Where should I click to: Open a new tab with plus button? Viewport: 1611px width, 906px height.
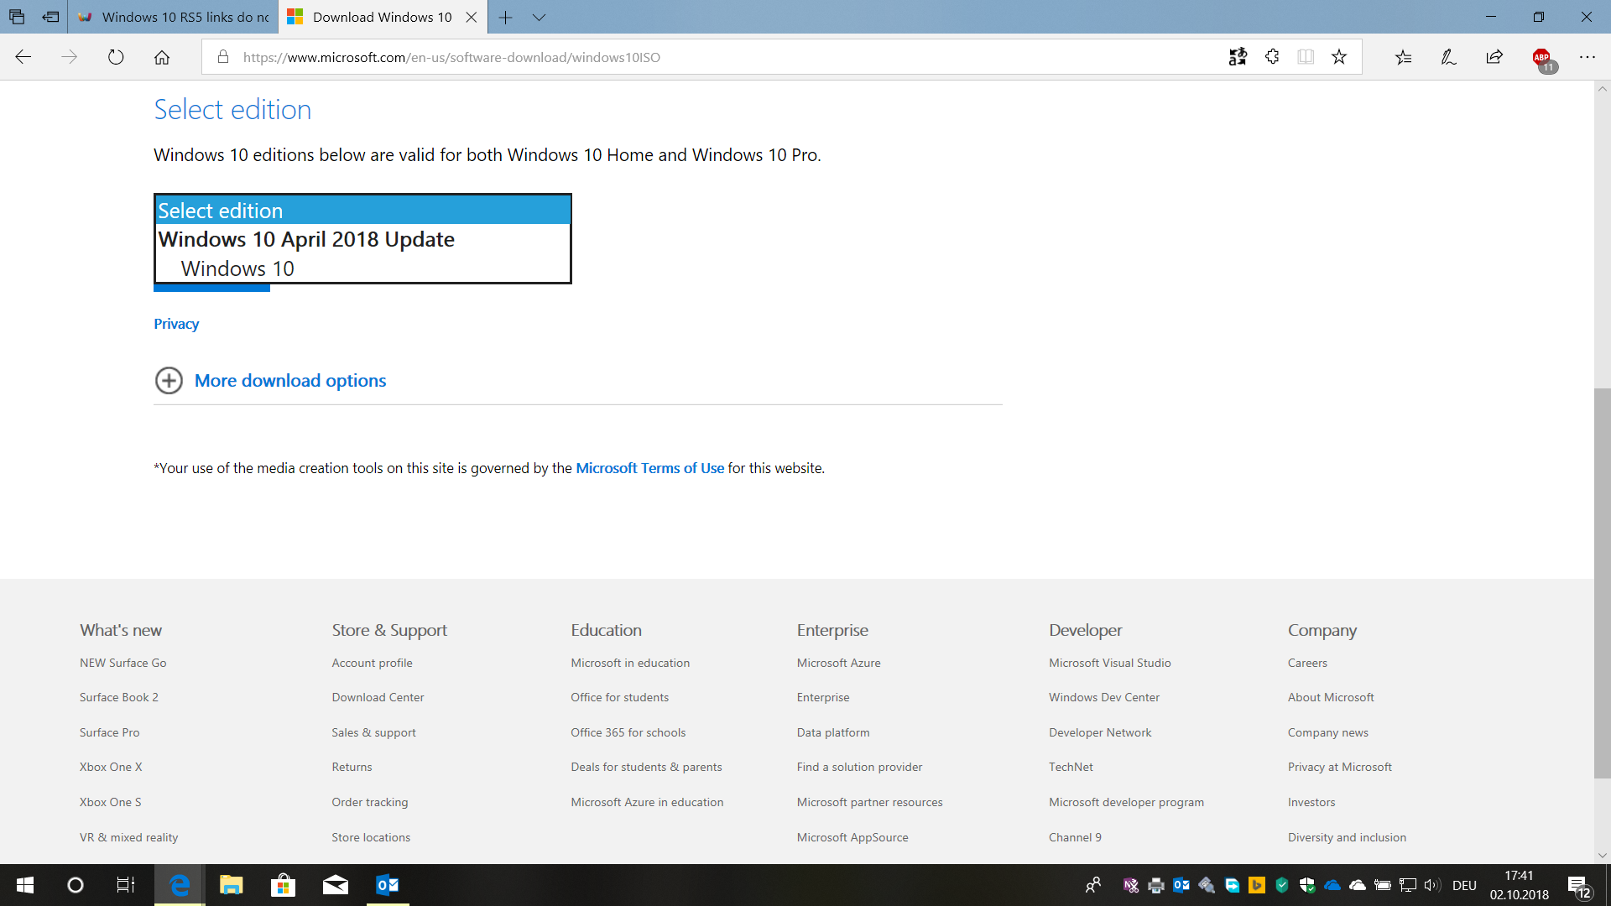coord(505,17)
